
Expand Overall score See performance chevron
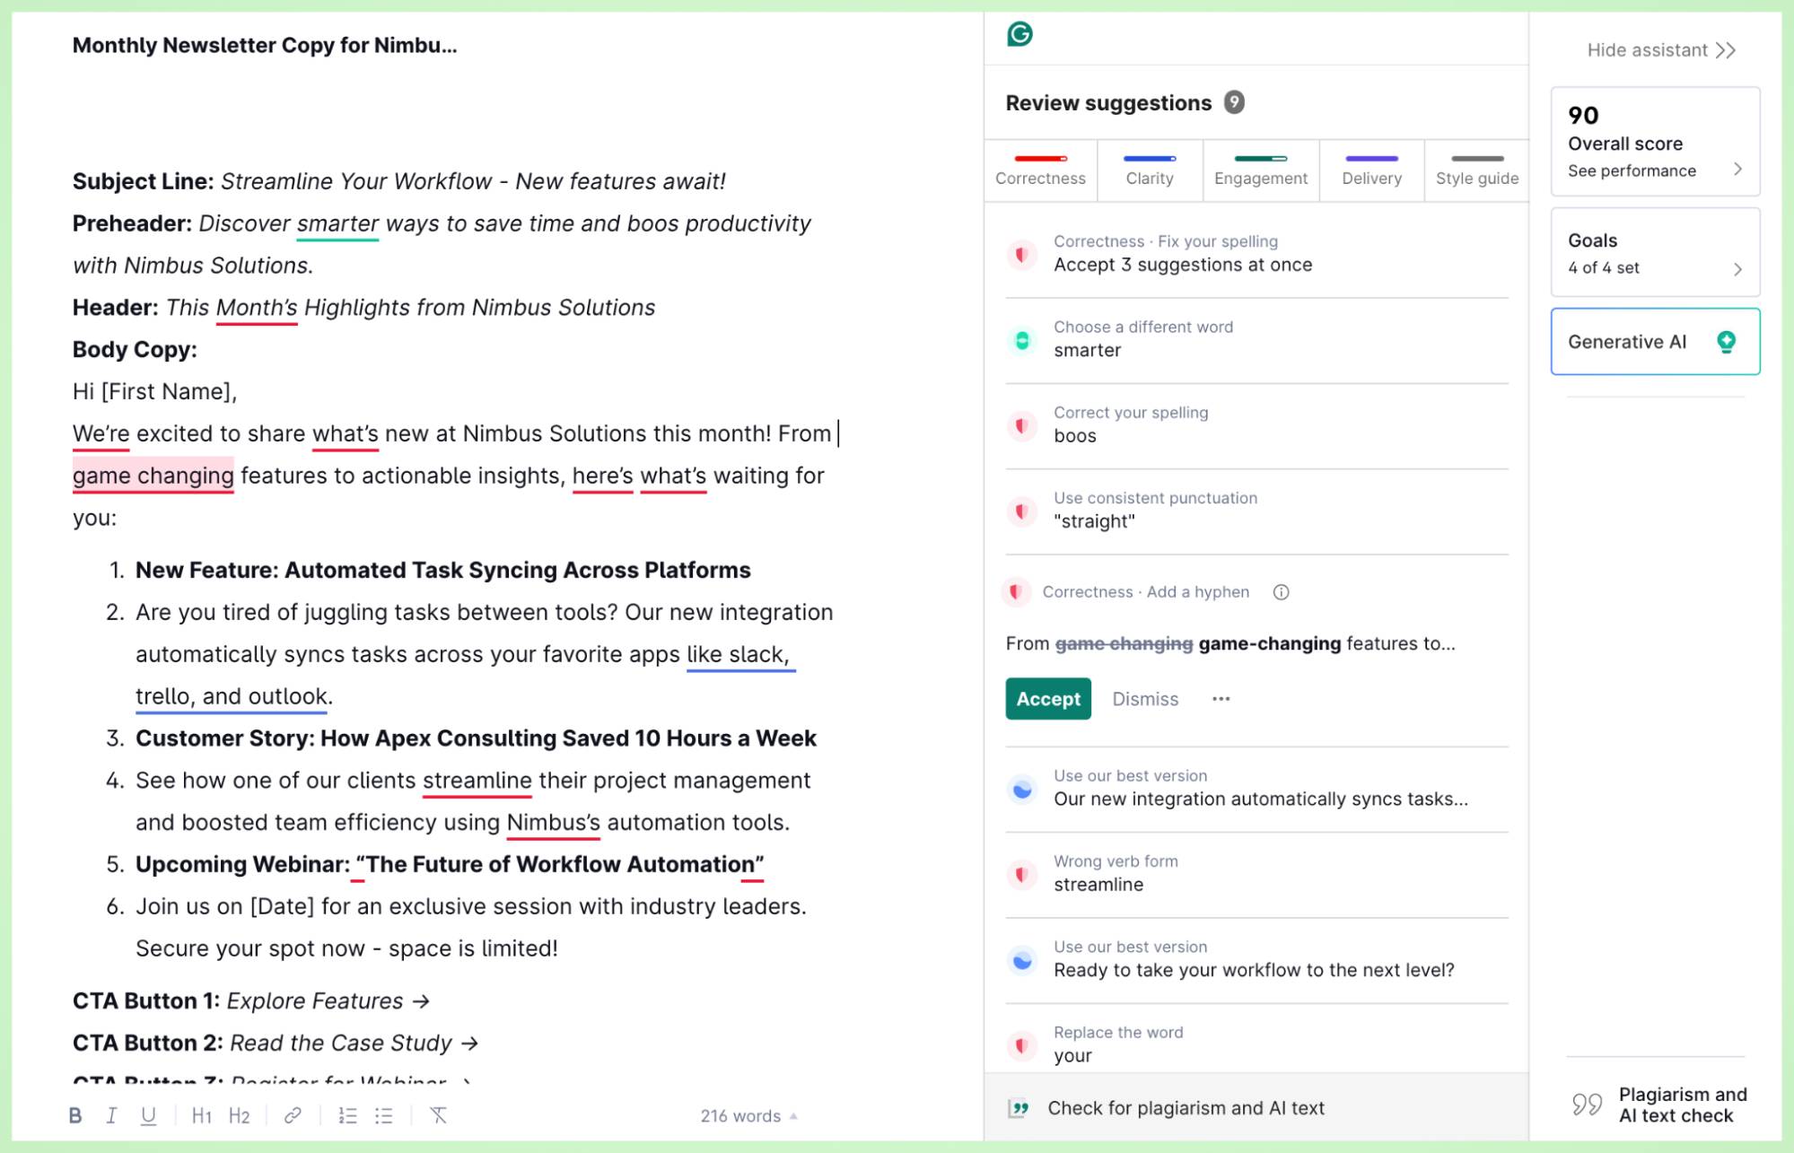(x=1737, y=170)
